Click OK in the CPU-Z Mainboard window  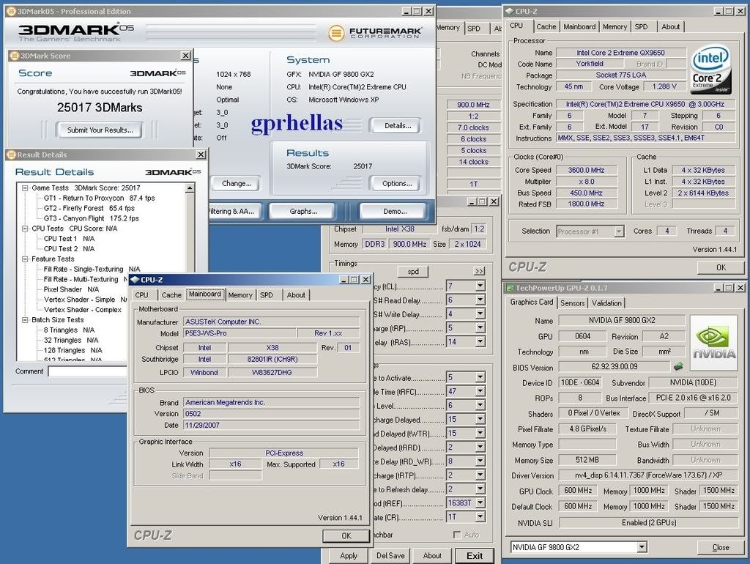(x=346, y=535)
